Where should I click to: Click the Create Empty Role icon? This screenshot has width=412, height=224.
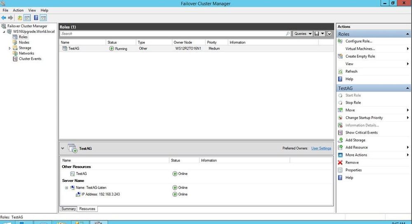(340, 56)
